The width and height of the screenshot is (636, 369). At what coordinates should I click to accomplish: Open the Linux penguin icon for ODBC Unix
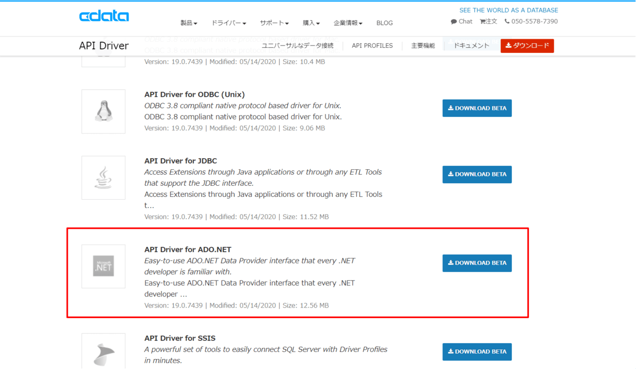(103, 111)
